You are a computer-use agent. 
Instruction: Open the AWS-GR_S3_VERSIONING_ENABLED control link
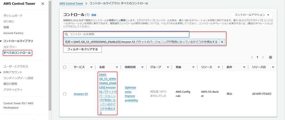click(x=108, y=94)
